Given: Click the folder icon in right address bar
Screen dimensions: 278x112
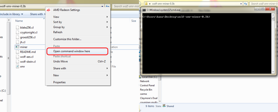Looking at the screenshot, I should pyautogui.click(x=146, y=4).
